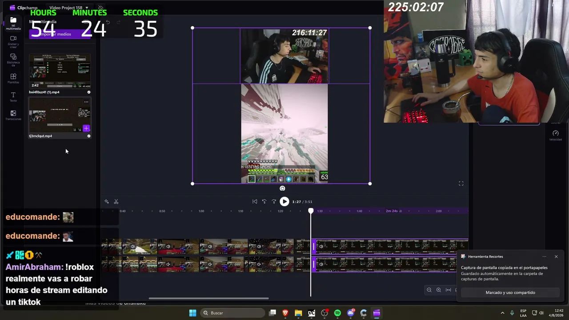
Task: Click the cloud sync disabled icon
Action: [x=101, y=8]
